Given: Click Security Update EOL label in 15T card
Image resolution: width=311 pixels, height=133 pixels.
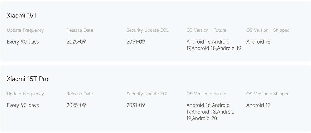Looking at the screenshot, I should tap(147, 30).
